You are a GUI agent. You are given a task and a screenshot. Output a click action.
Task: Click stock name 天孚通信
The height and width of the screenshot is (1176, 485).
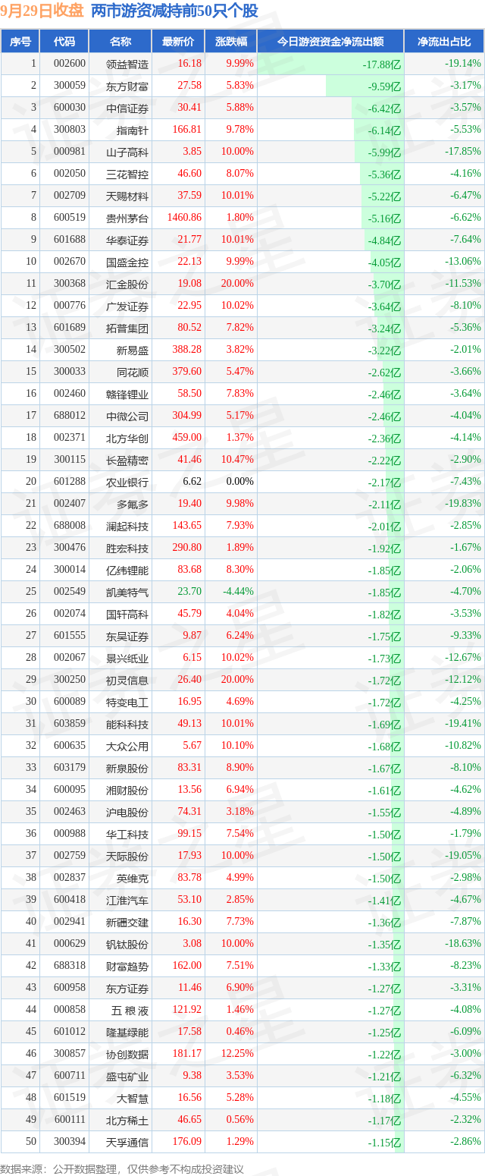[127, 1143]
